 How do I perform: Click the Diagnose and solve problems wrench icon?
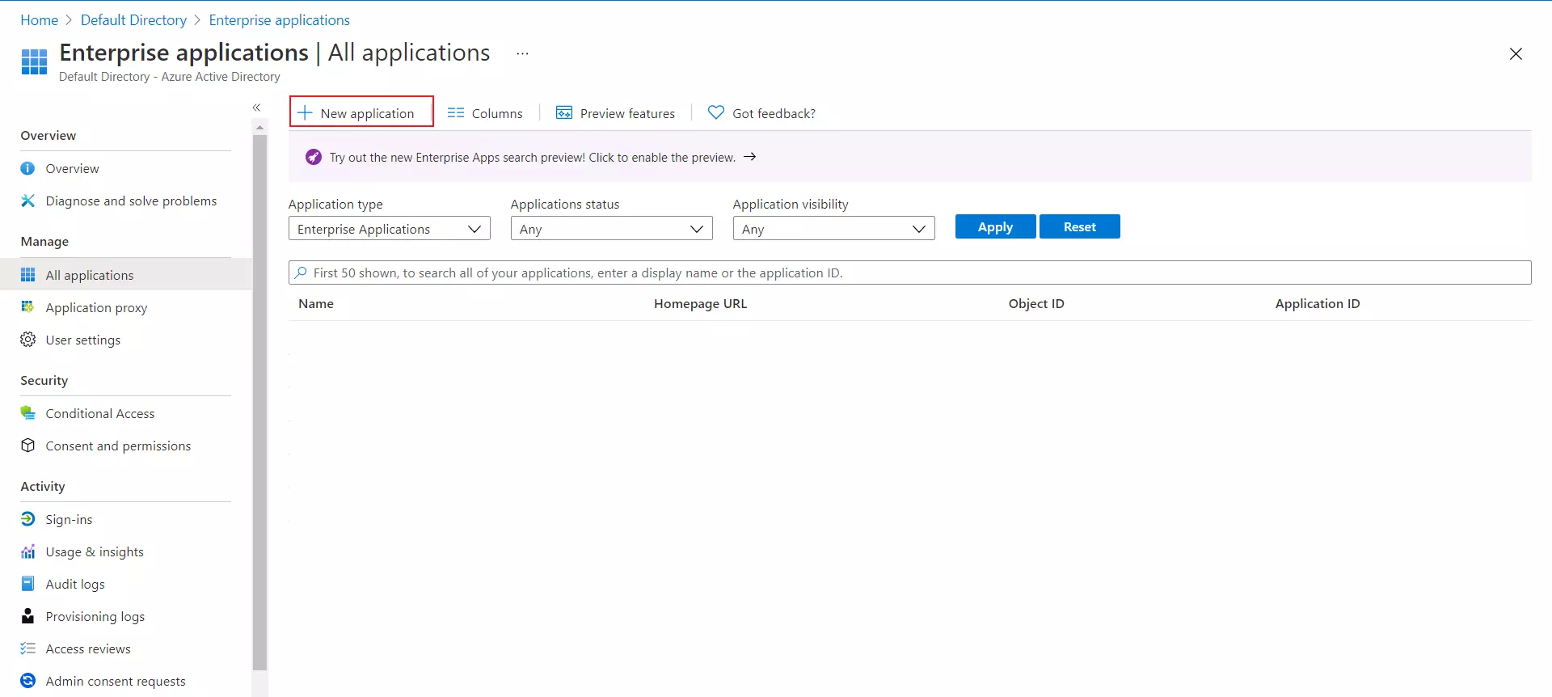tap(27, 201)
